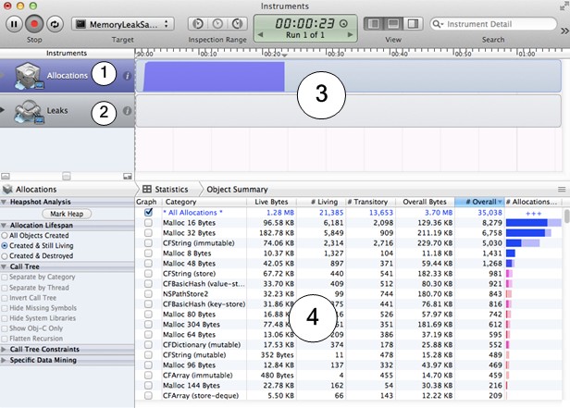Expand the Call Tree Constraints section
This screenshot has height=408, width=570.
pos(4,349)
